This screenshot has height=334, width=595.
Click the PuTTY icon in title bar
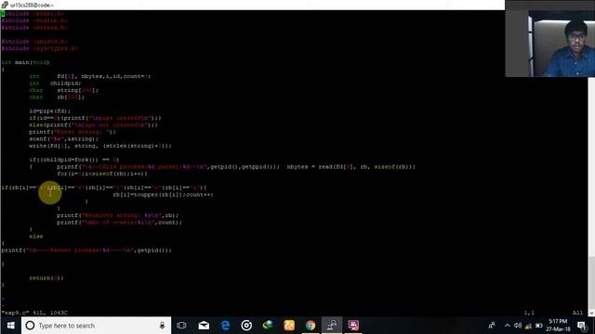(5, 5)
